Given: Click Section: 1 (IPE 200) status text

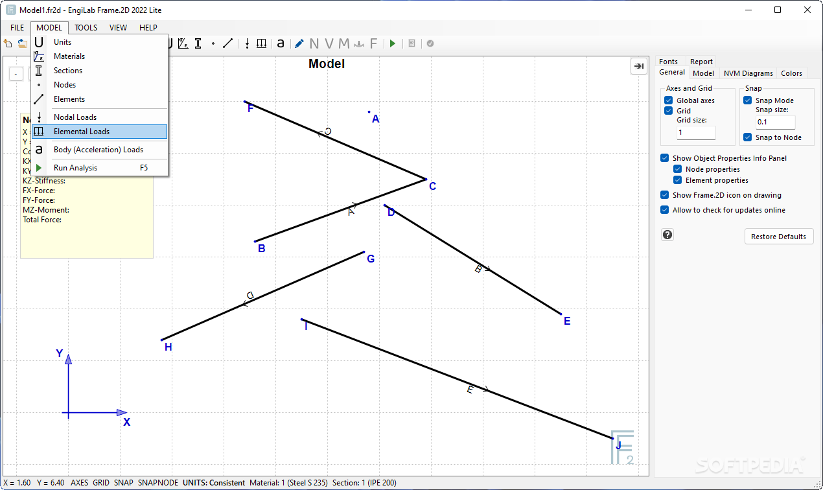Looking at the screenshot, I should (x=364, y=483).
